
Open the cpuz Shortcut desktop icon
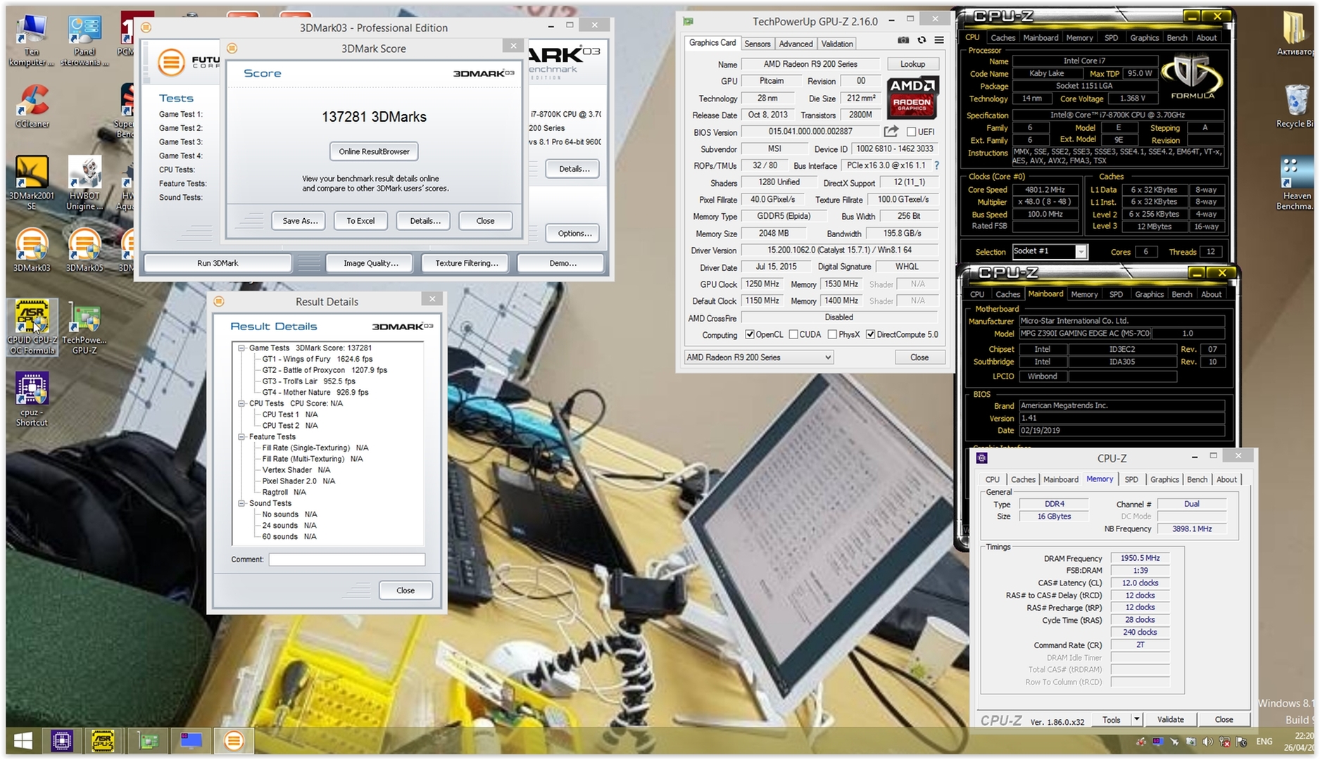32,400
